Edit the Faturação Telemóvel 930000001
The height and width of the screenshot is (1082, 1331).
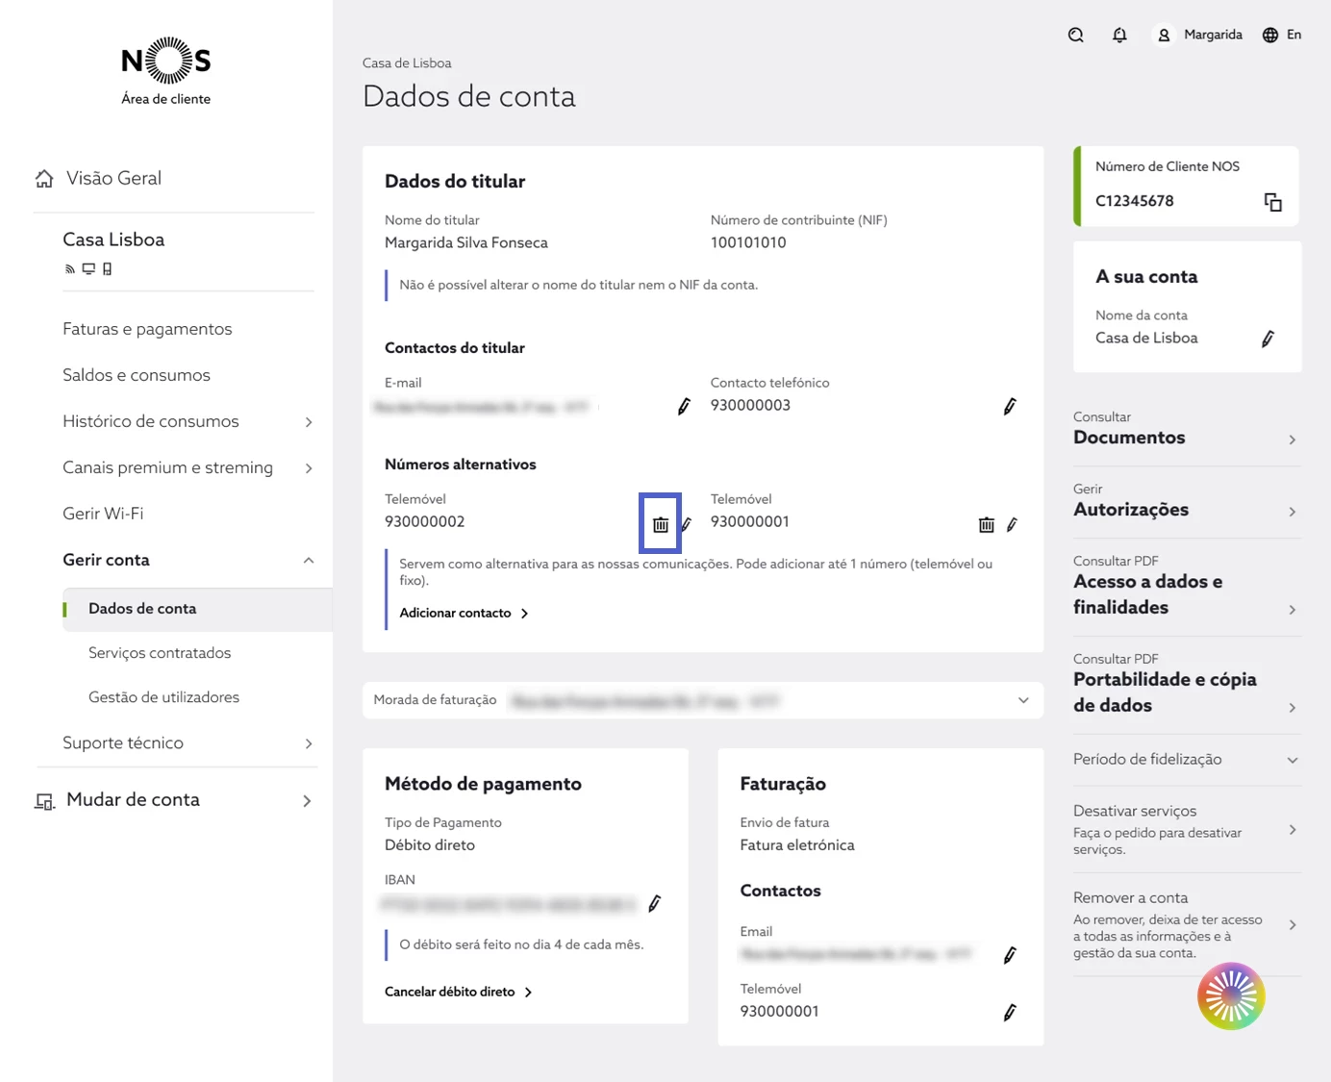pyautogui.click(x=1010, y=1012)
